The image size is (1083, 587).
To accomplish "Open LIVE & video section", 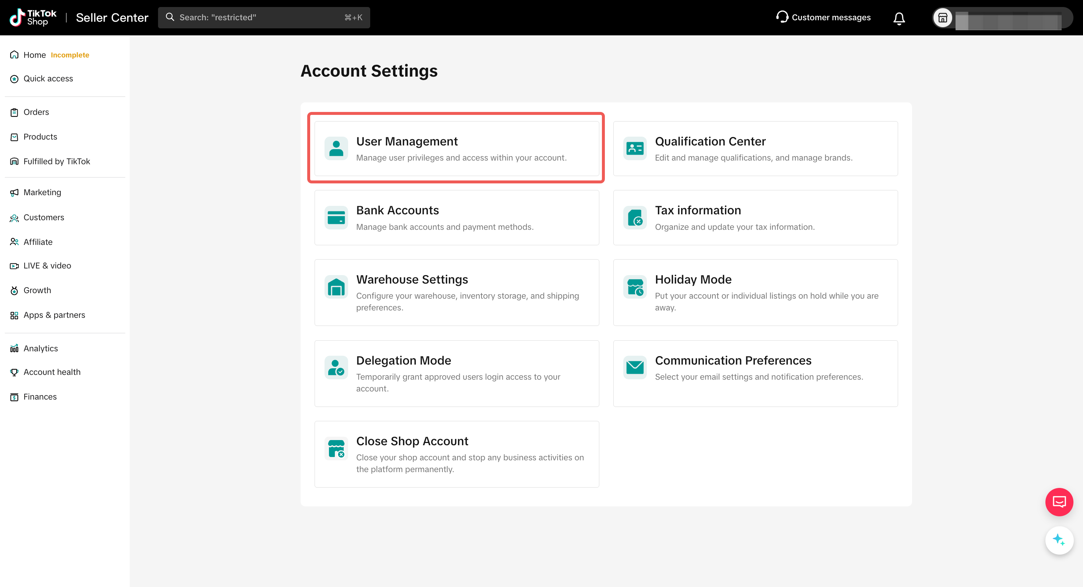I will [x=47, y=266].
